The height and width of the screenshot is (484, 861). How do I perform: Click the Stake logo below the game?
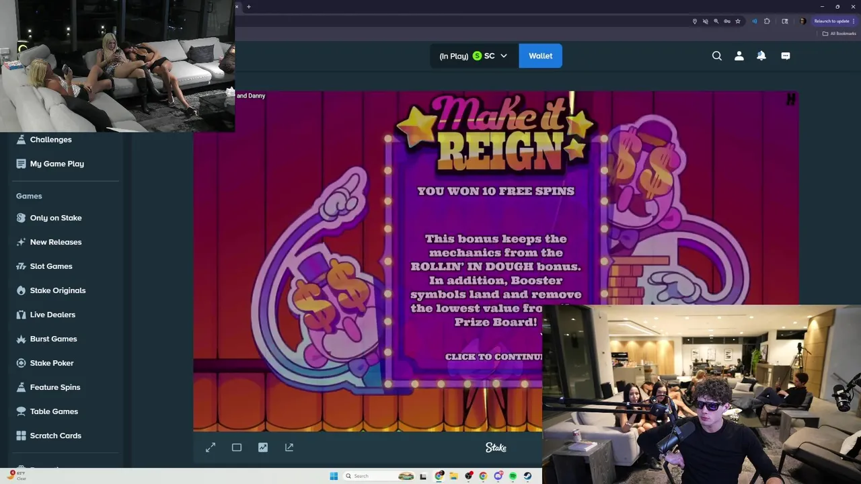coord(496,448)
